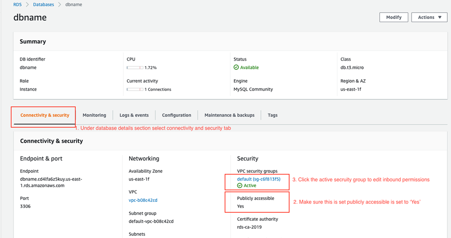Click the green Active checkmark icon
Viewport: 451px width, 238px height.
point(240,186)
